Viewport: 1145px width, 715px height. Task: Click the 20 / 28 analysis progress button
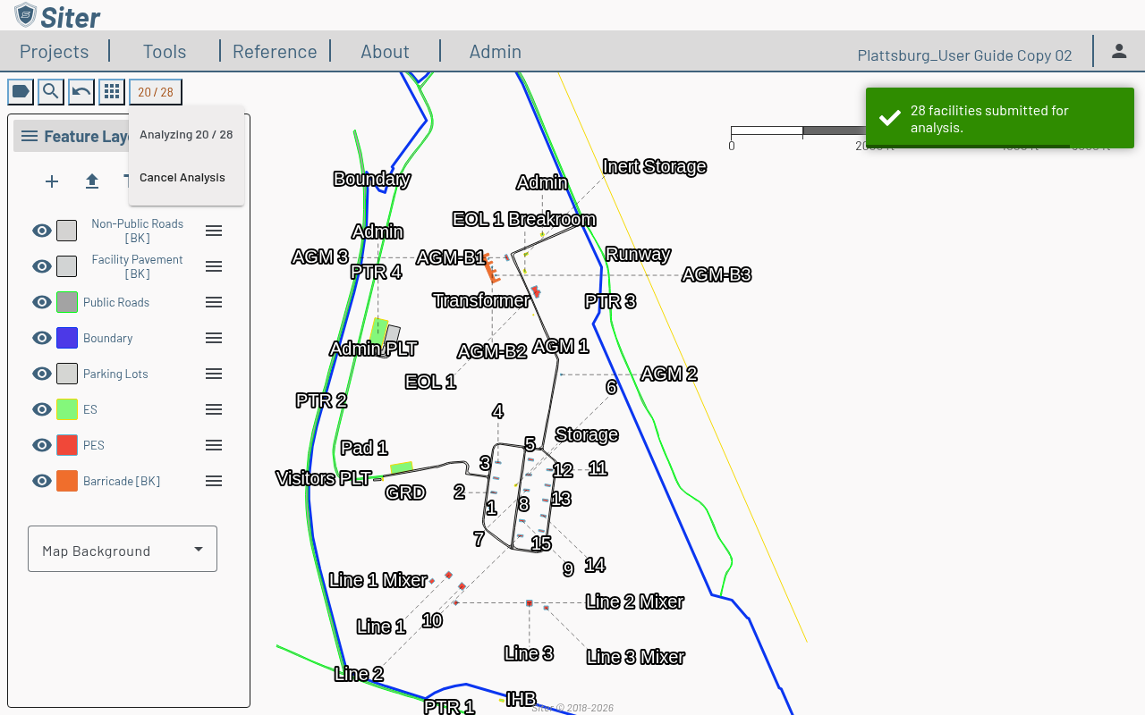tap(156, 92)
